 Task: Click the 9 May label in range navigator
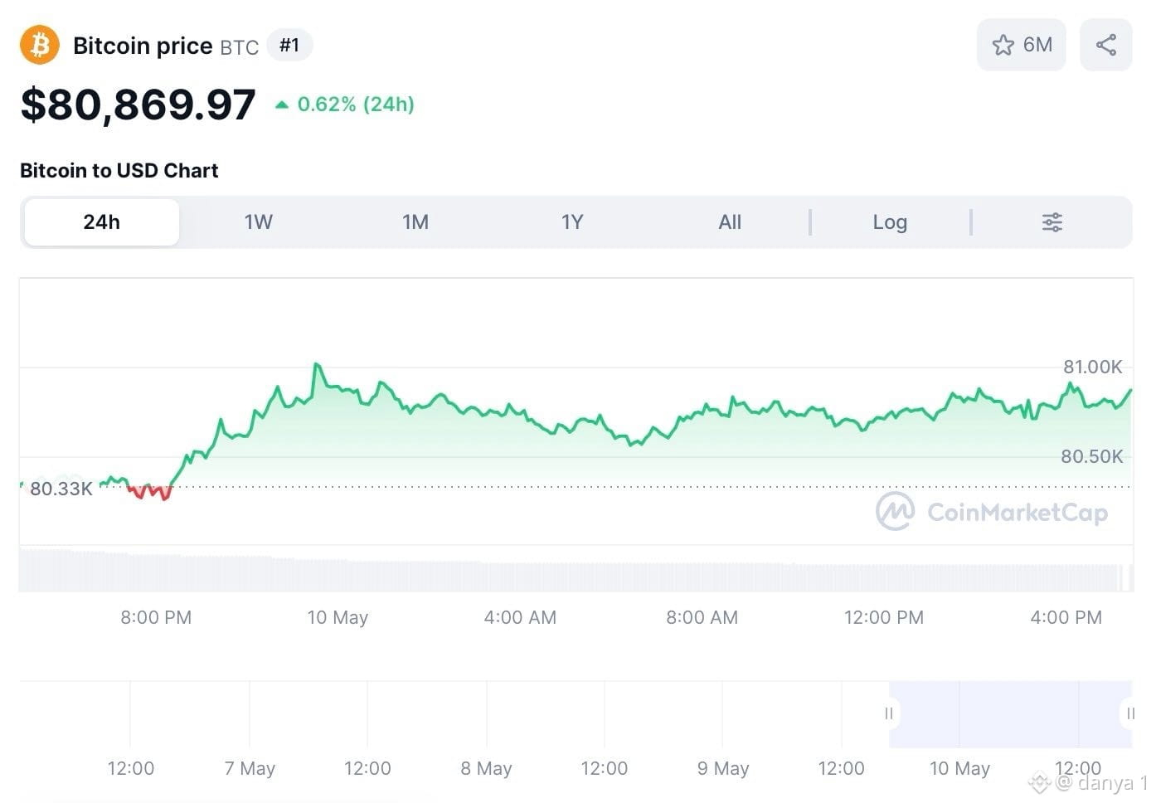click(x=723, y=768)
